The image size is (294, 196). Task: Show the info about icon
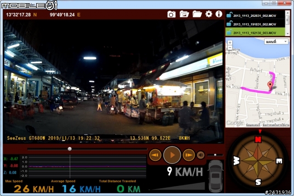[x=219, y=14]
